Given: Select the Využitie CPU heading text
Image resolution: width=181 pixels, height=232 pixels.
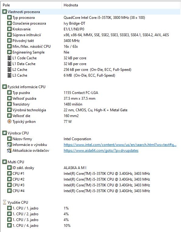Looking at the screenshot, I should [18, 203].
